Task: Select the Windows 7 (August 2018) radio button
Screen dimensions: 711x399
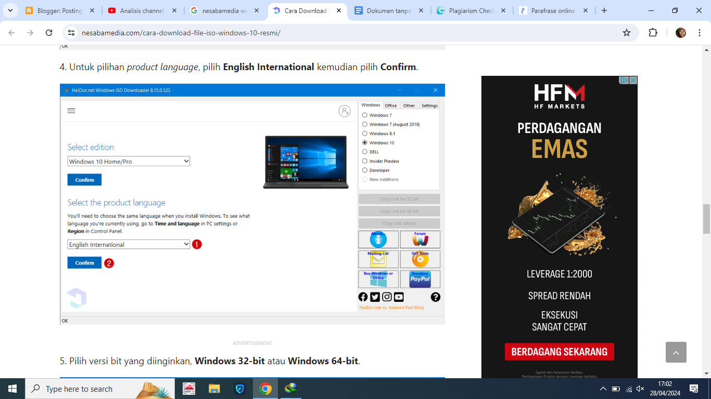Action: pos(365,124)
